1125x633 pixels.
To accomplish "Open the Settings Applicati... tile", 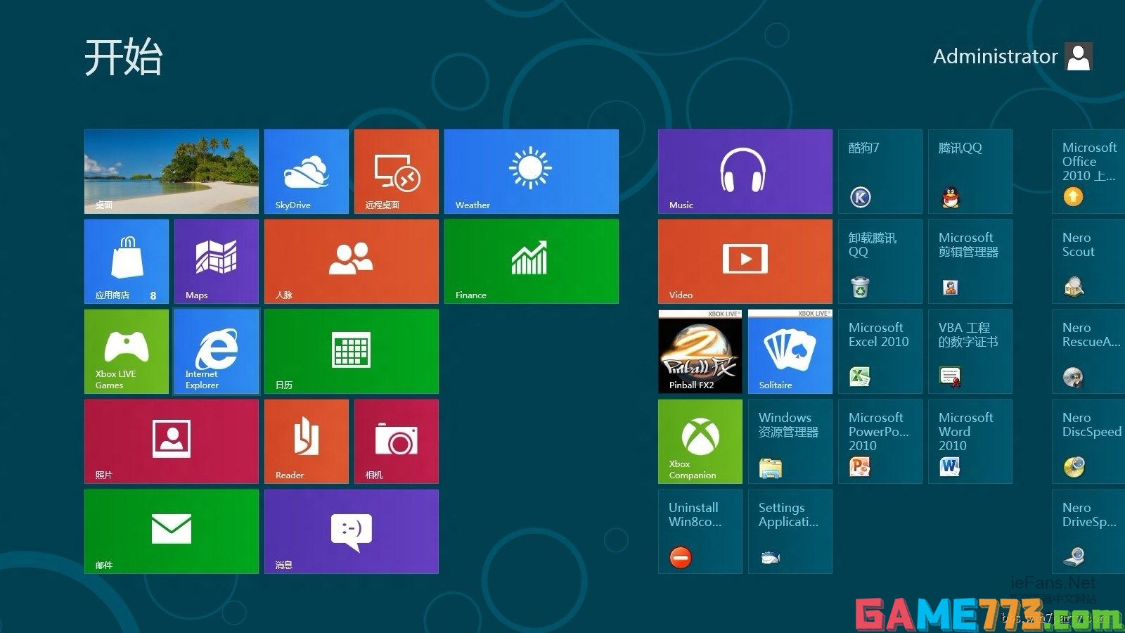I will [790, 532].
